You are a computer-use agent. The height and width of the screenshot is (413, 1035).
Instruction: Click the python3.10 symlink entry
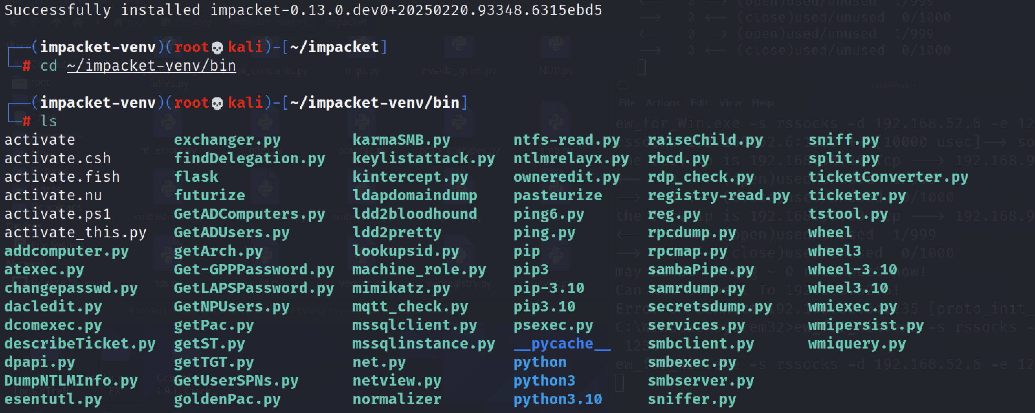click(557, 399)
